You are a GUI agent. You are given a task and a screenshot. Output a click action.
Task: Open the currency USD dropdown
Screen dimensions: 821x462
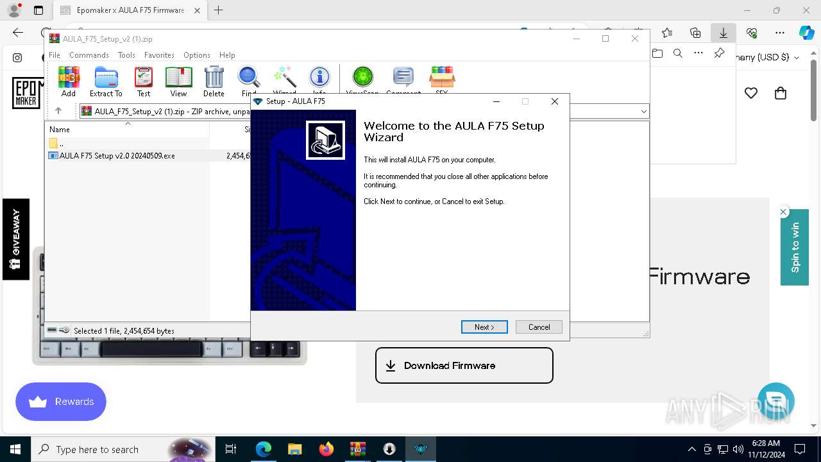point(768,57)
